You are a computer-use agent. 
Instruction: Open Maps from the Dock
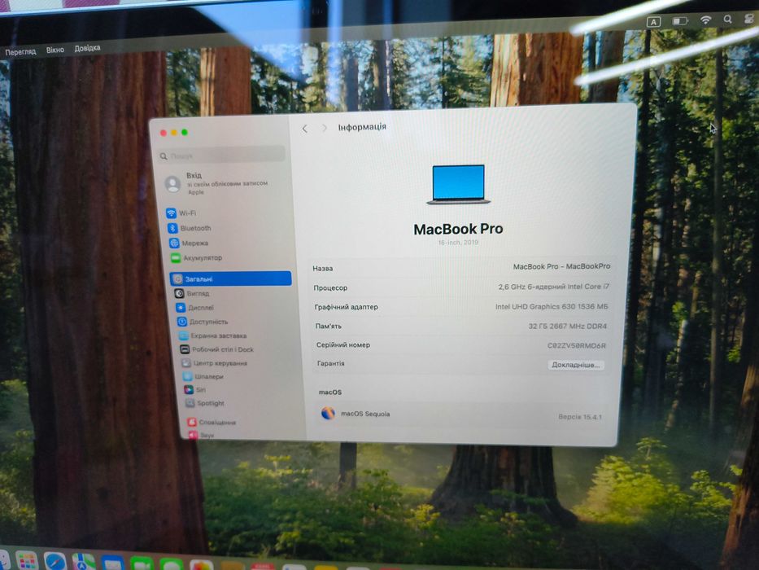tap(84, 562)
